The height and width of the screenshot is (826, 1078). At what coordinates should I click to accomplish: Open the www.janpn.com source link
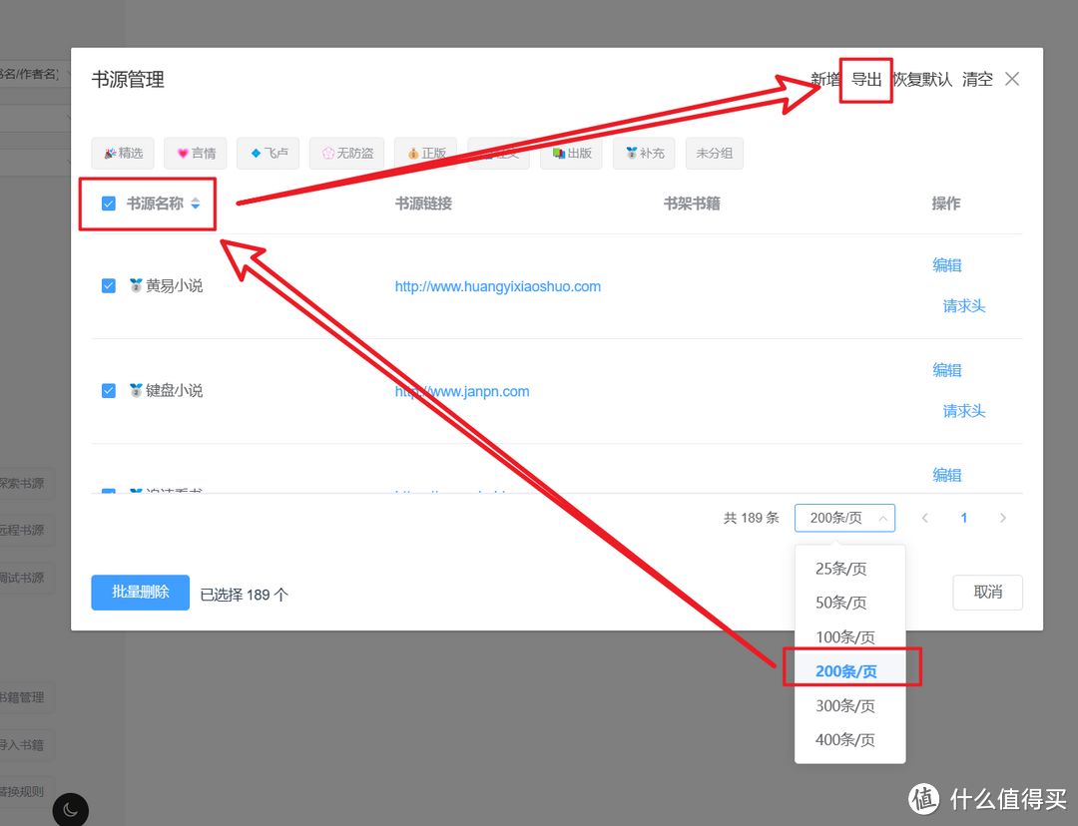pyautogui.click(x=462, y=392)
